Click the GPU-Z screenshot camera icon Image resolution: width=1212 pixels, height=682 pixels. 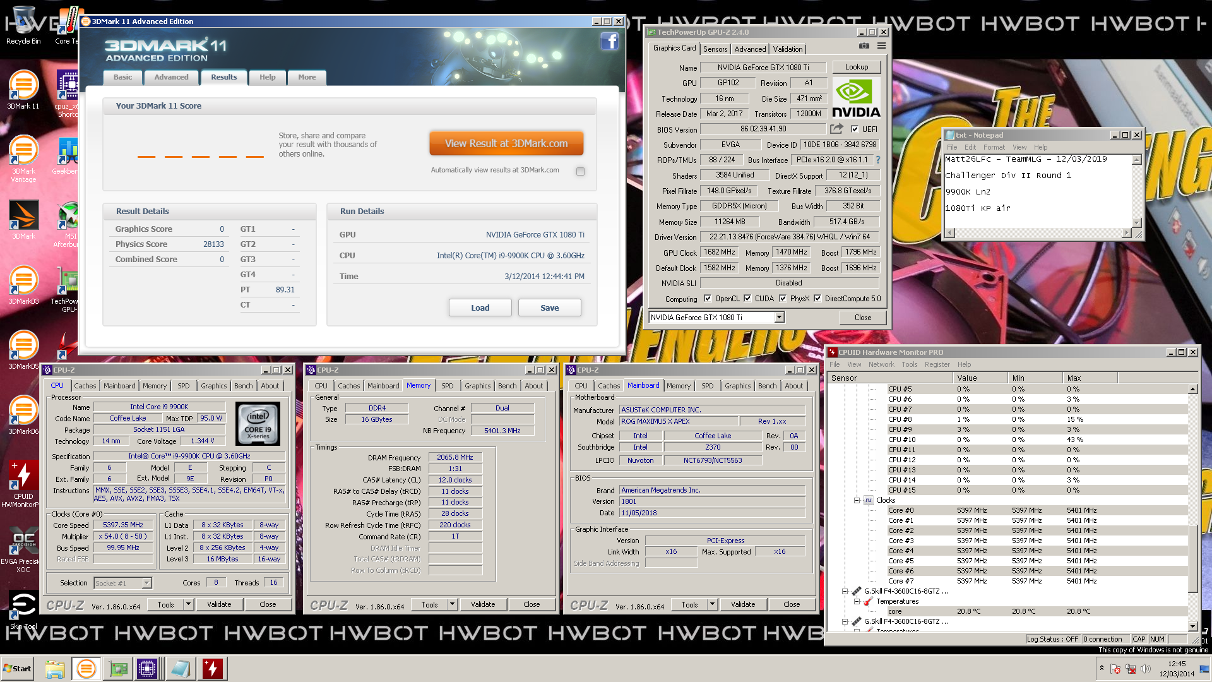tap(864, 46)
